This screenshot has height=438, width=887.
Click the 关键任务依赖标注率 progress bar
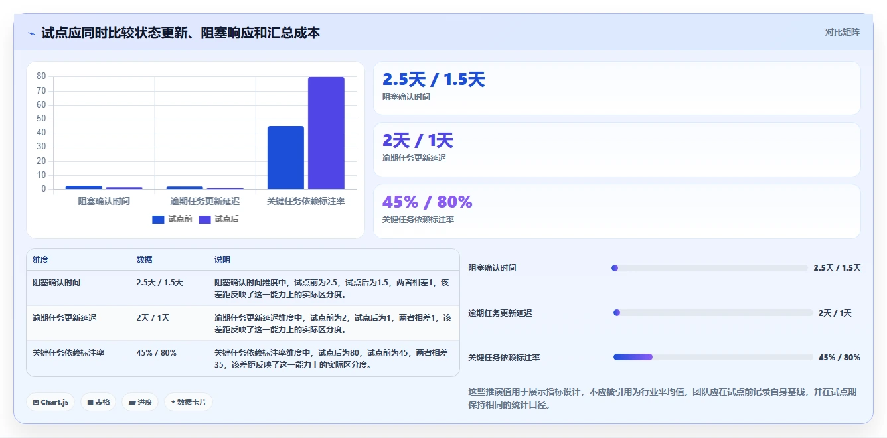click(713, 357)
